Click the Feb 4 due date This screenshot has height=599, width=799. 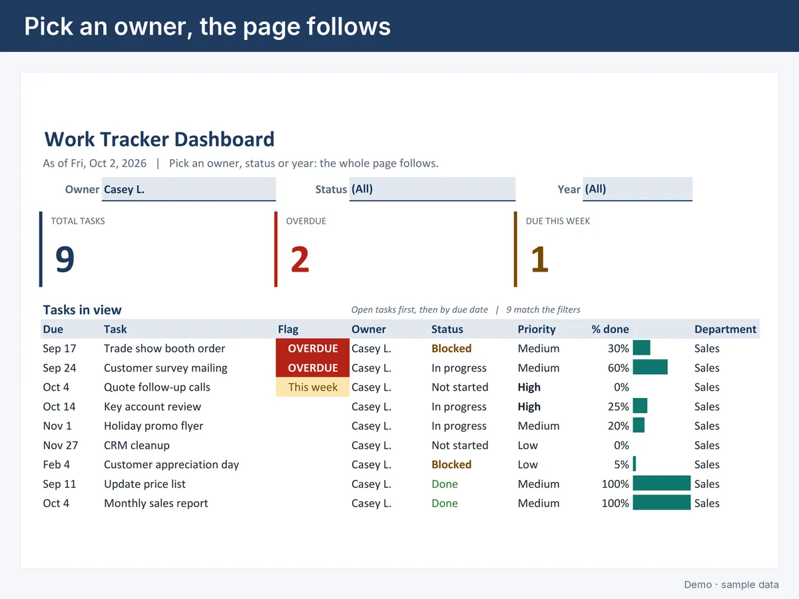click(56, 464)
